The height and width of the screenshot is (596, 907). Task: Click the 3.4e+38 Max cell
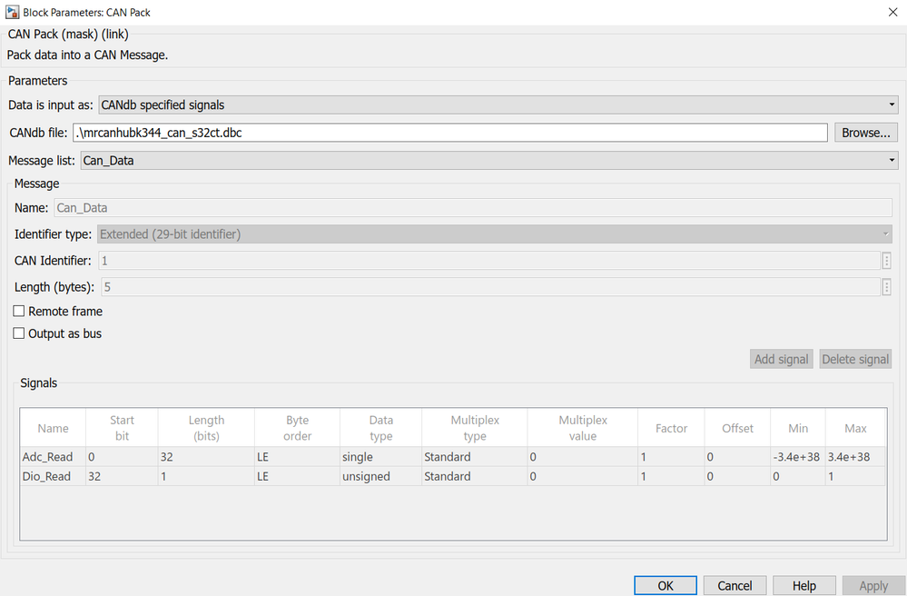click(855, 457)
